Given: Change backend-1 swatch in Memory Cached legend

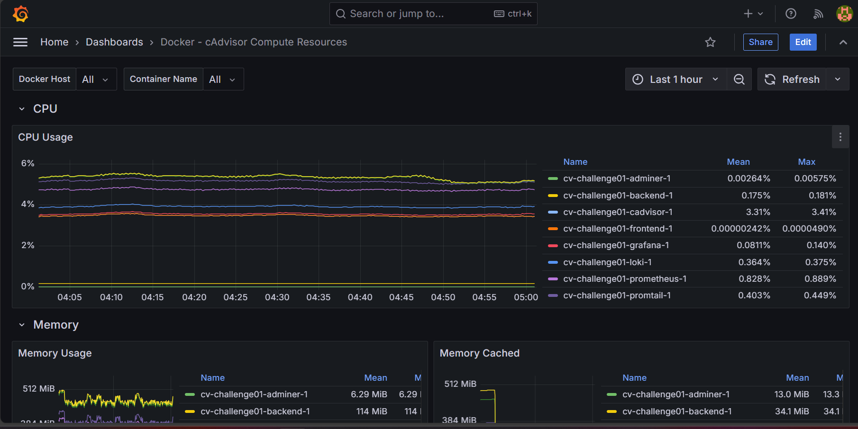Looking at the screenshot, I should [612, 411].
